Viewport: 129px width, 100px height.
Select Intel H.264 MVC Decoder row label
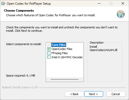[67, 57]
